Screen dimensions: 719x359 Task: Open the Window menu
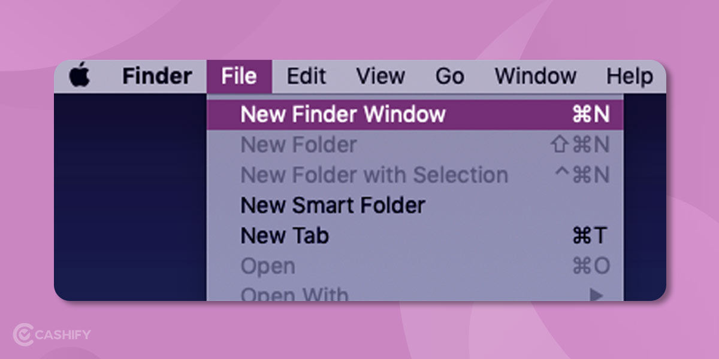(x=536, y=75)
